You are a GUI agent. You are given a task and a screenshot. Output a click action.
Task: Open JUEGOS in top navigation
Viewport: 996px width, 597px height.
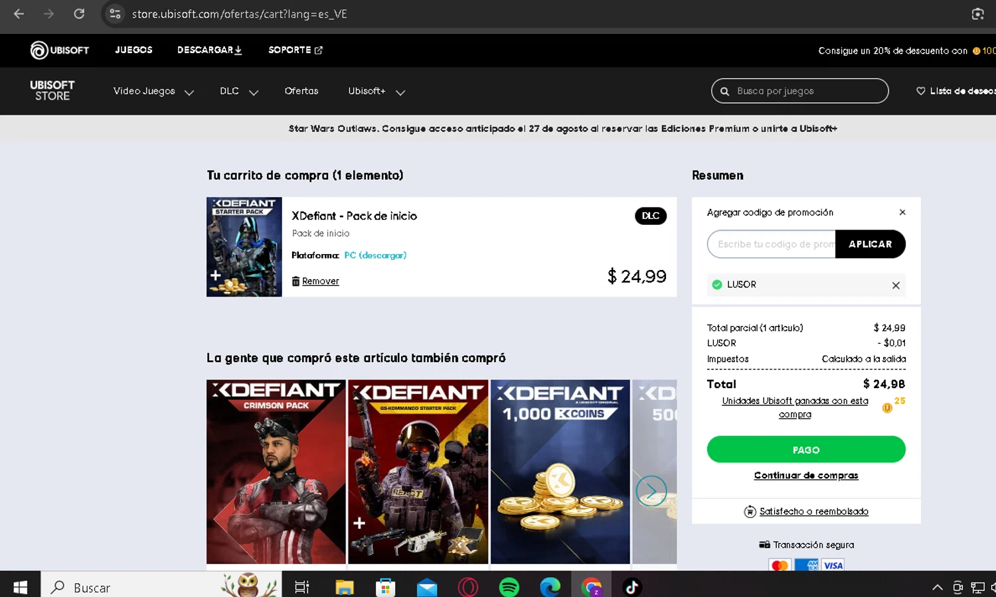click(x=133, y=50)
